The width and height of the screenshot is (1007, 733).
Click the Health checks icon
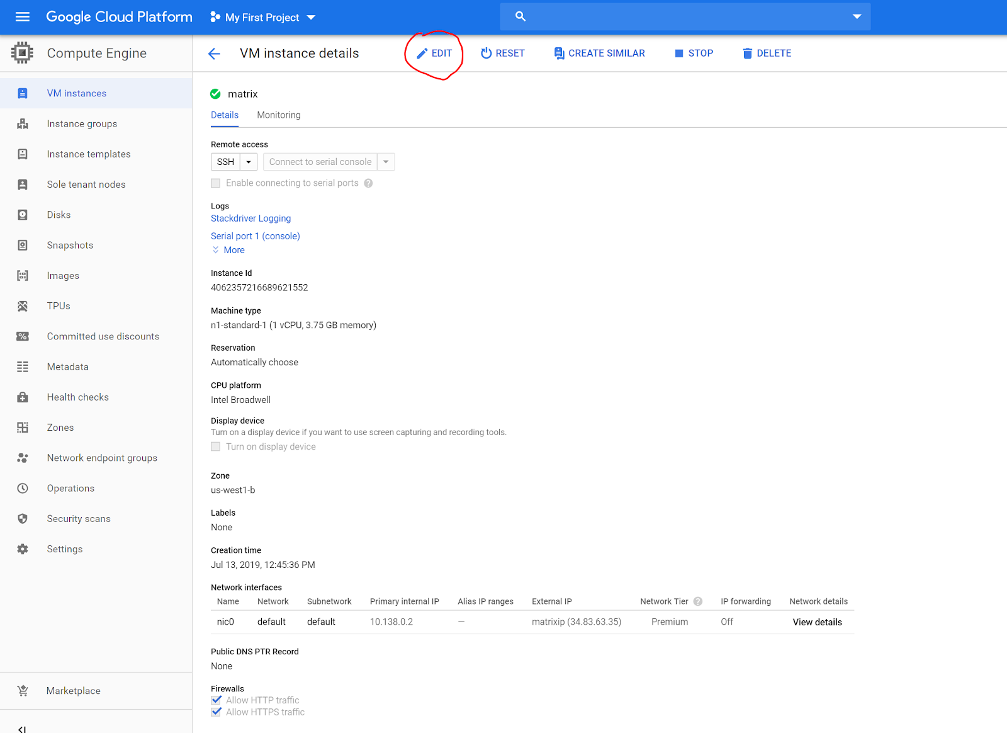[x=23, y=397]
